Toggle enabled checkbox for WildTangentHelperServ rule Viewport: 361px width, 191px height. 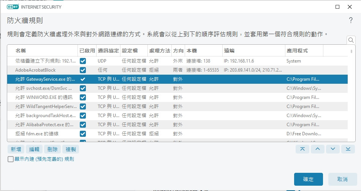(x=83, y=106)
